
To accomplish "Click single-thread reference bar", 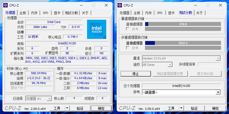I will 183,29.
